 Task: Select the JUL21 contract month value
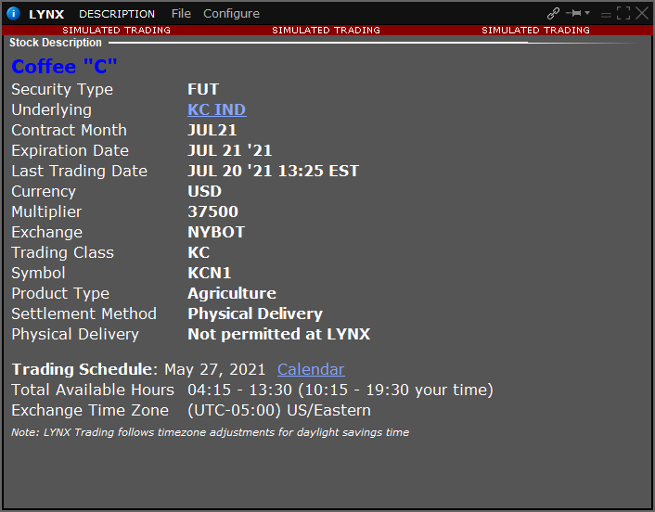212,130
